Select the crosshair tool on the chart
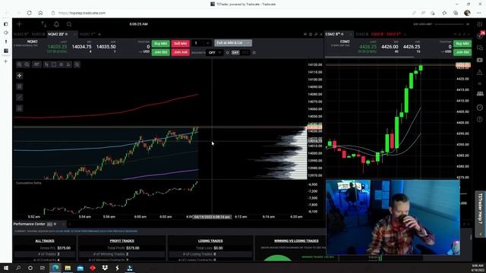The width and height of the screenshot is (486, 273). point(20,76)
